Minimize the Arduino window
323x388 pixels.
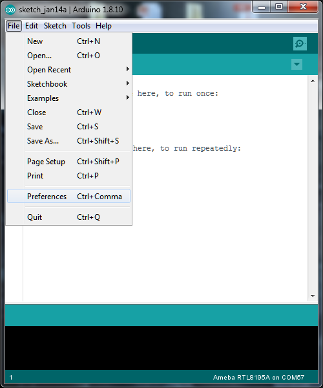[262, 7]
